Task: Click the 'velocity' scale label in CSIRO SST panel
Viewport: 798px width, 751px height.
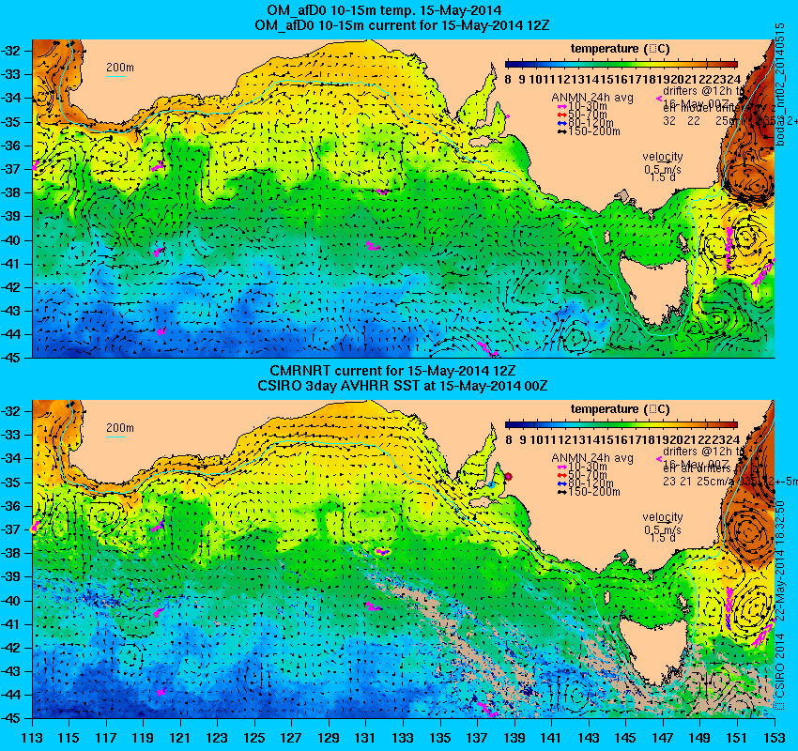Action: pyautogui.click(x=662, y=517)
